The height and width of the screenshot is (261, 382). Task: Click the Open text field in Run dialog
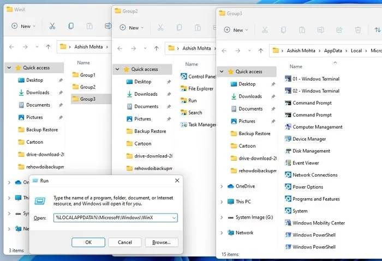pyautogui.click(x=112, y=218)
